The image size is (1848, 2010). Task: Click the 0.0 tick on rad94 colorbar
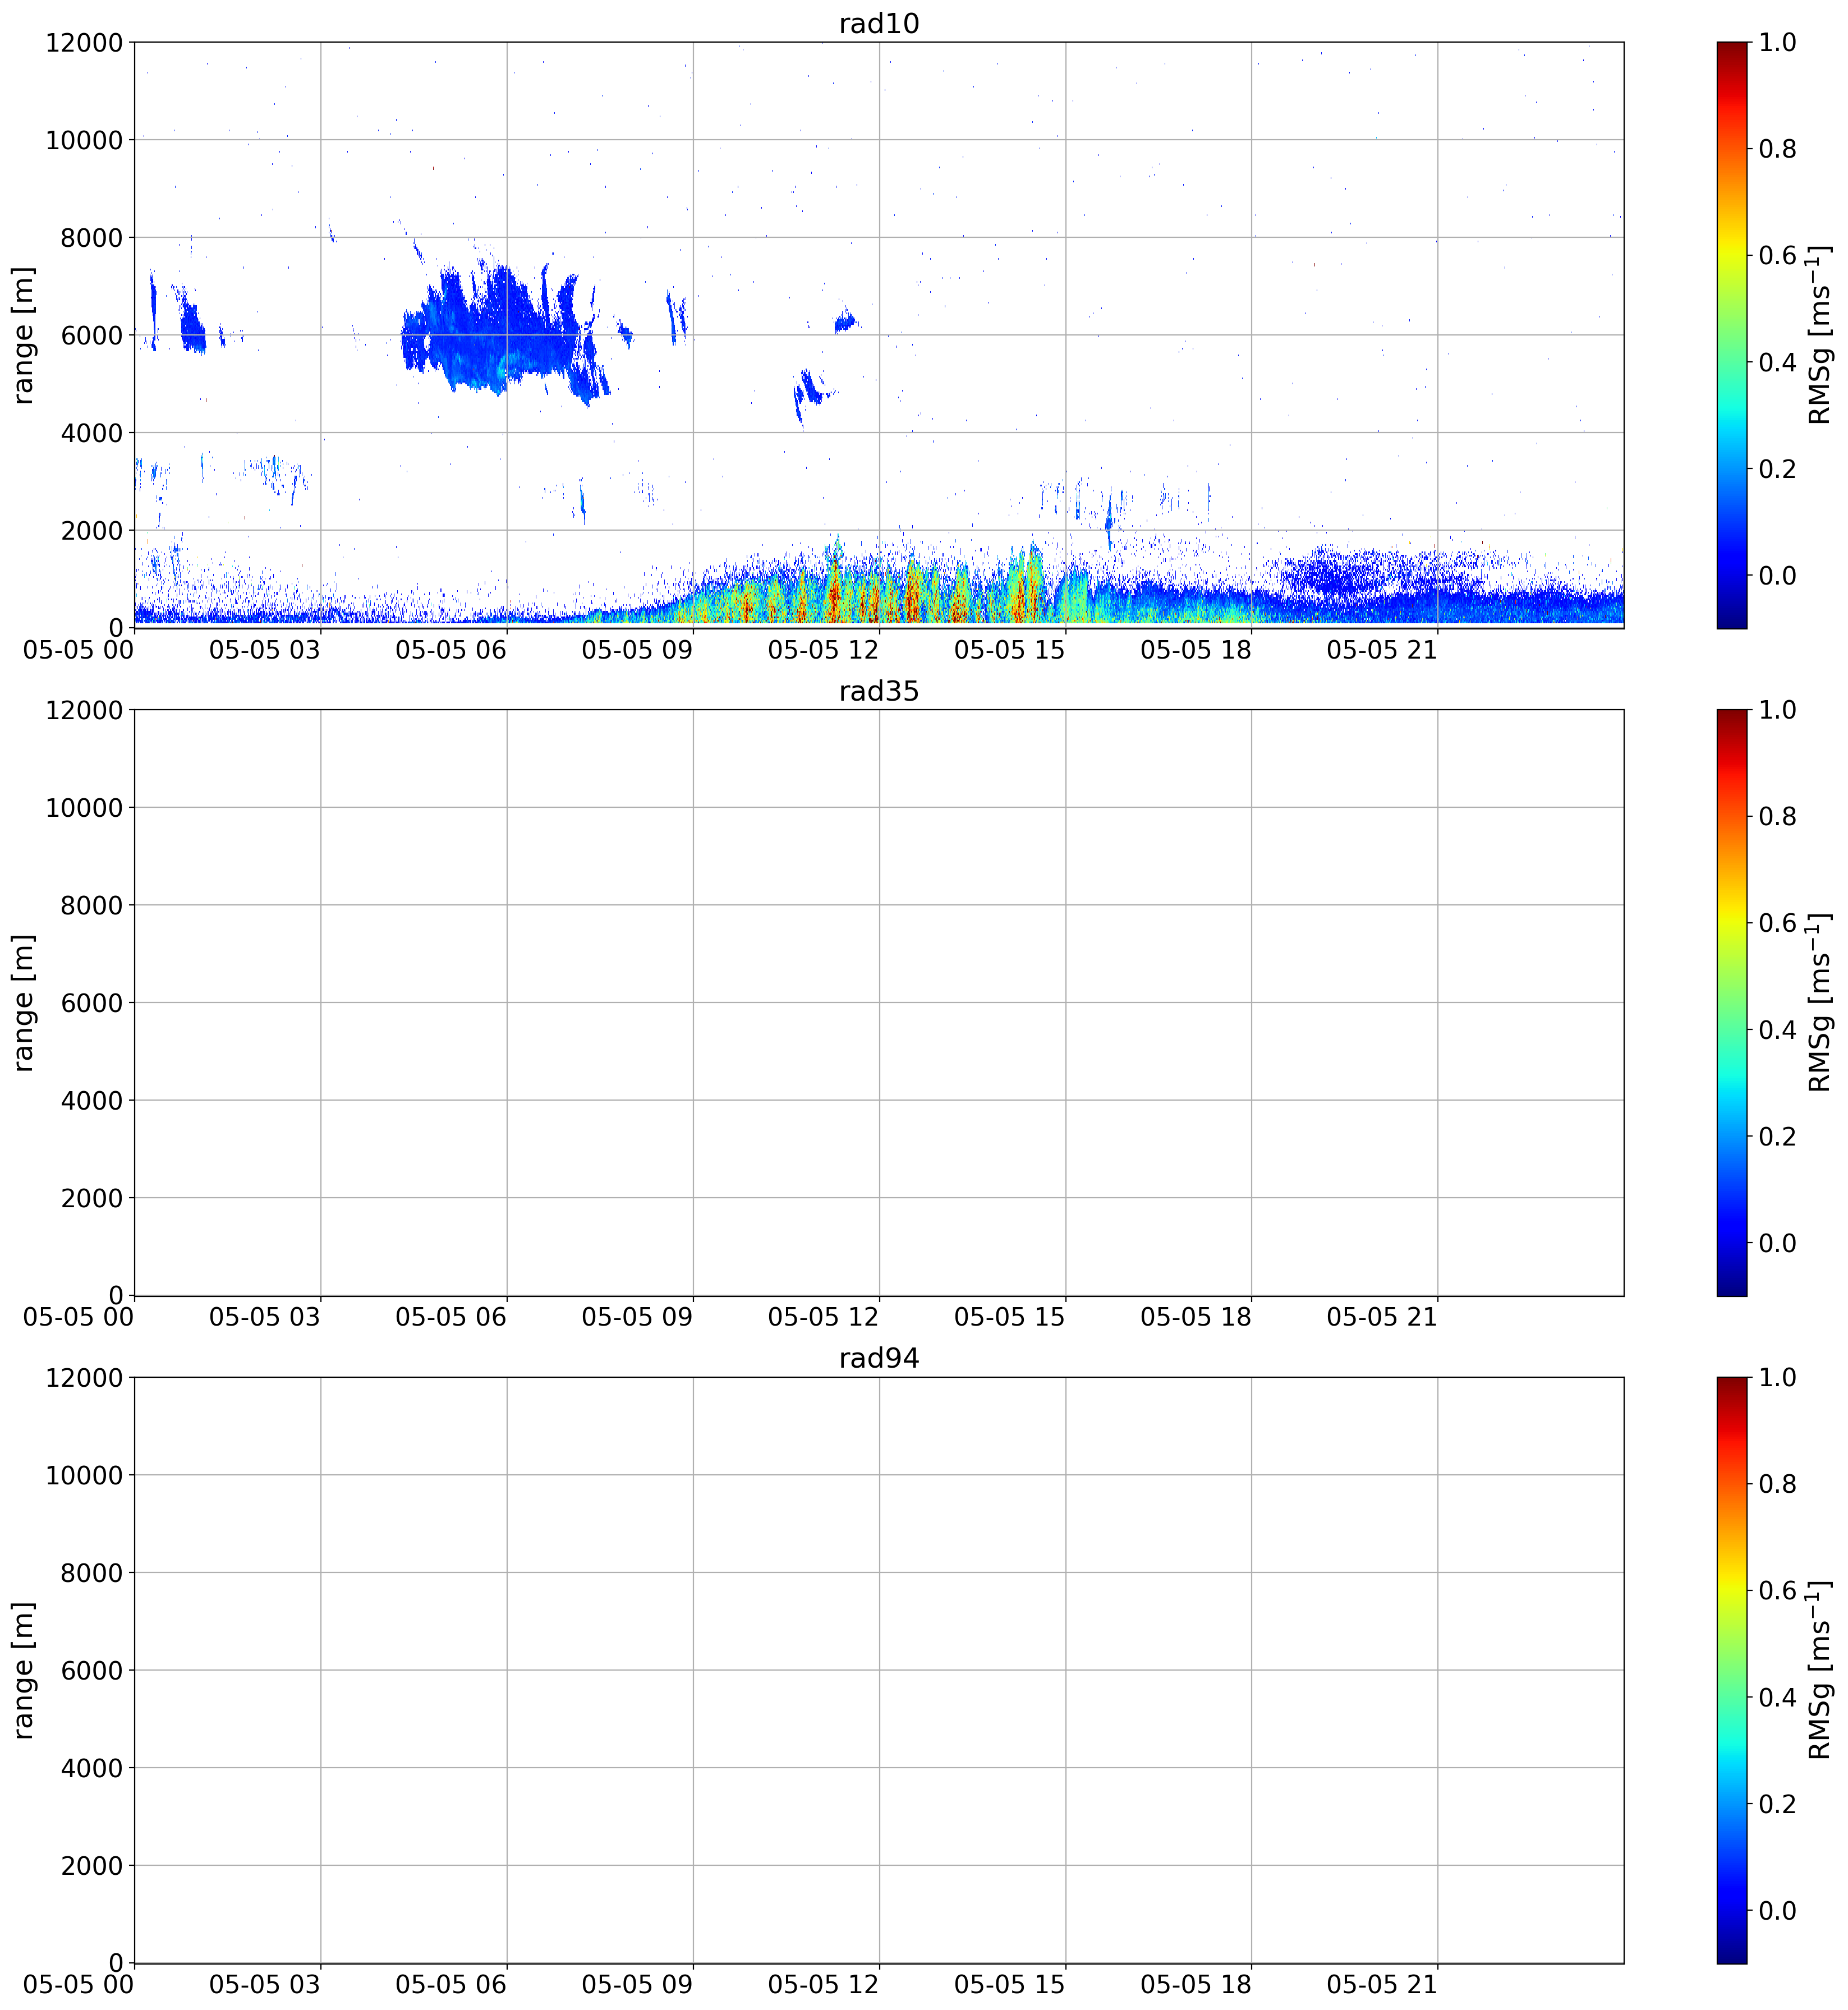pyautogui.click(x=1778, y=1910)
